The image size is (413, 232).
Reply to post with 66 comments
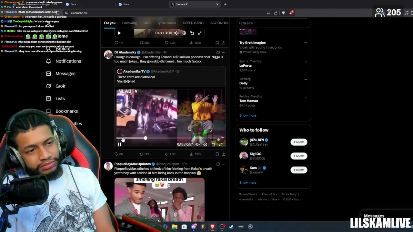click(x=119, y=154)
